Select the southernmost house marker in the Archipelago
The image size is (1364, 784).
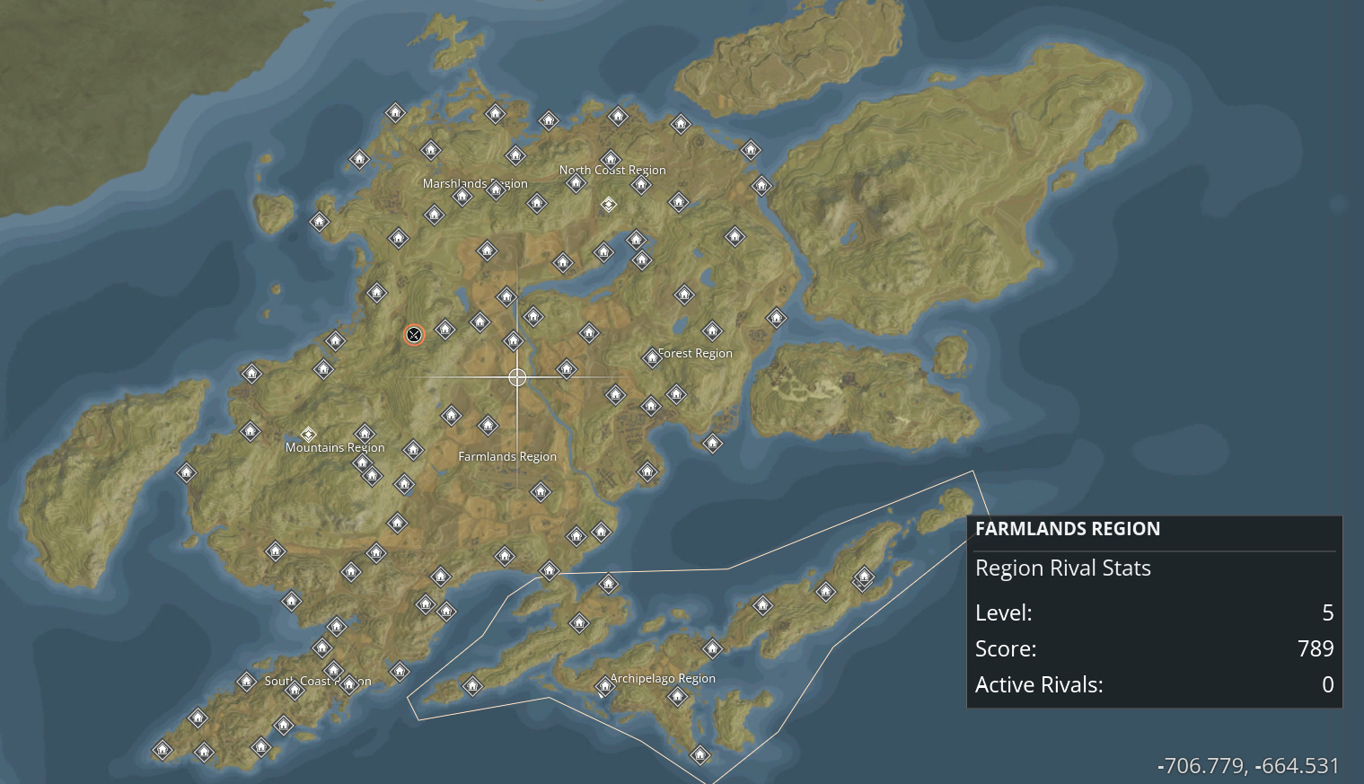[700, 755]
